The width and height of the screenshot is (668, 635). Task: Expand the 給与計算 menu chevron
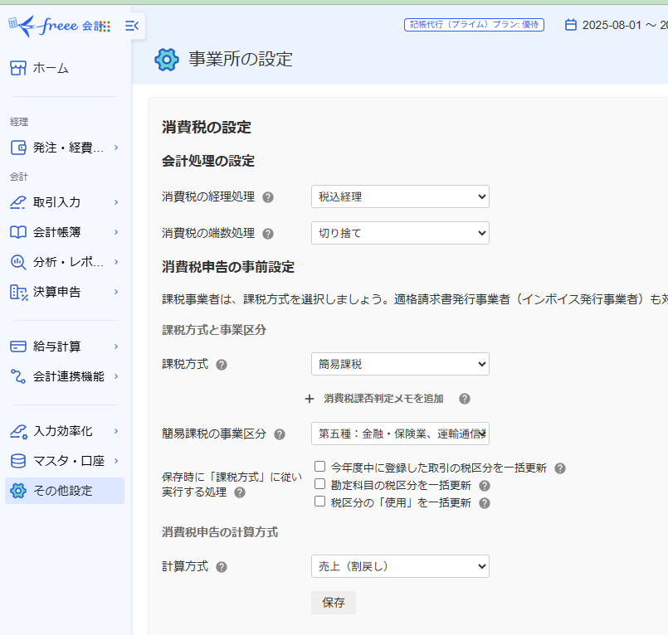point(116,347)
